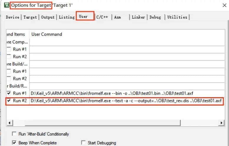Click the Run #2 fromelf --text command field
This screenshot has height=146, width=229.
[126, 101]
